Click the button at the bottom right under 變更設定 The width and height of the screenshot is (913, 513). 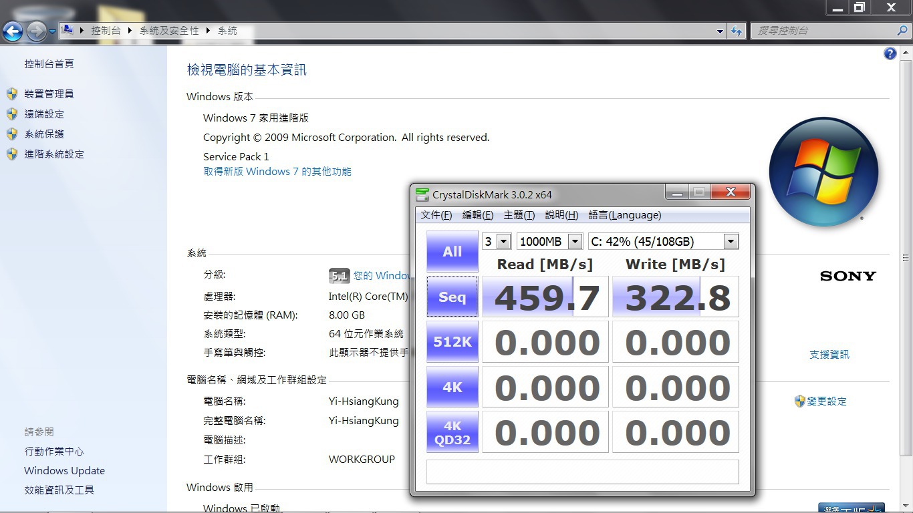point(852,508)
